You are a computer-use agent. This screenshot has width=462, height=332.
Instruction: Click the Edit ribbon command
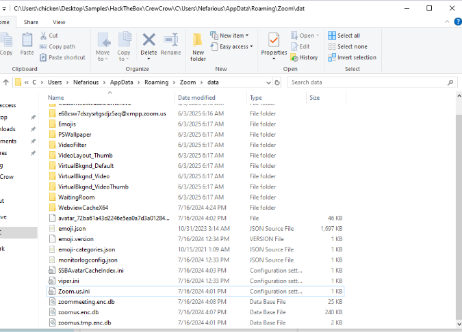[300, 46]
